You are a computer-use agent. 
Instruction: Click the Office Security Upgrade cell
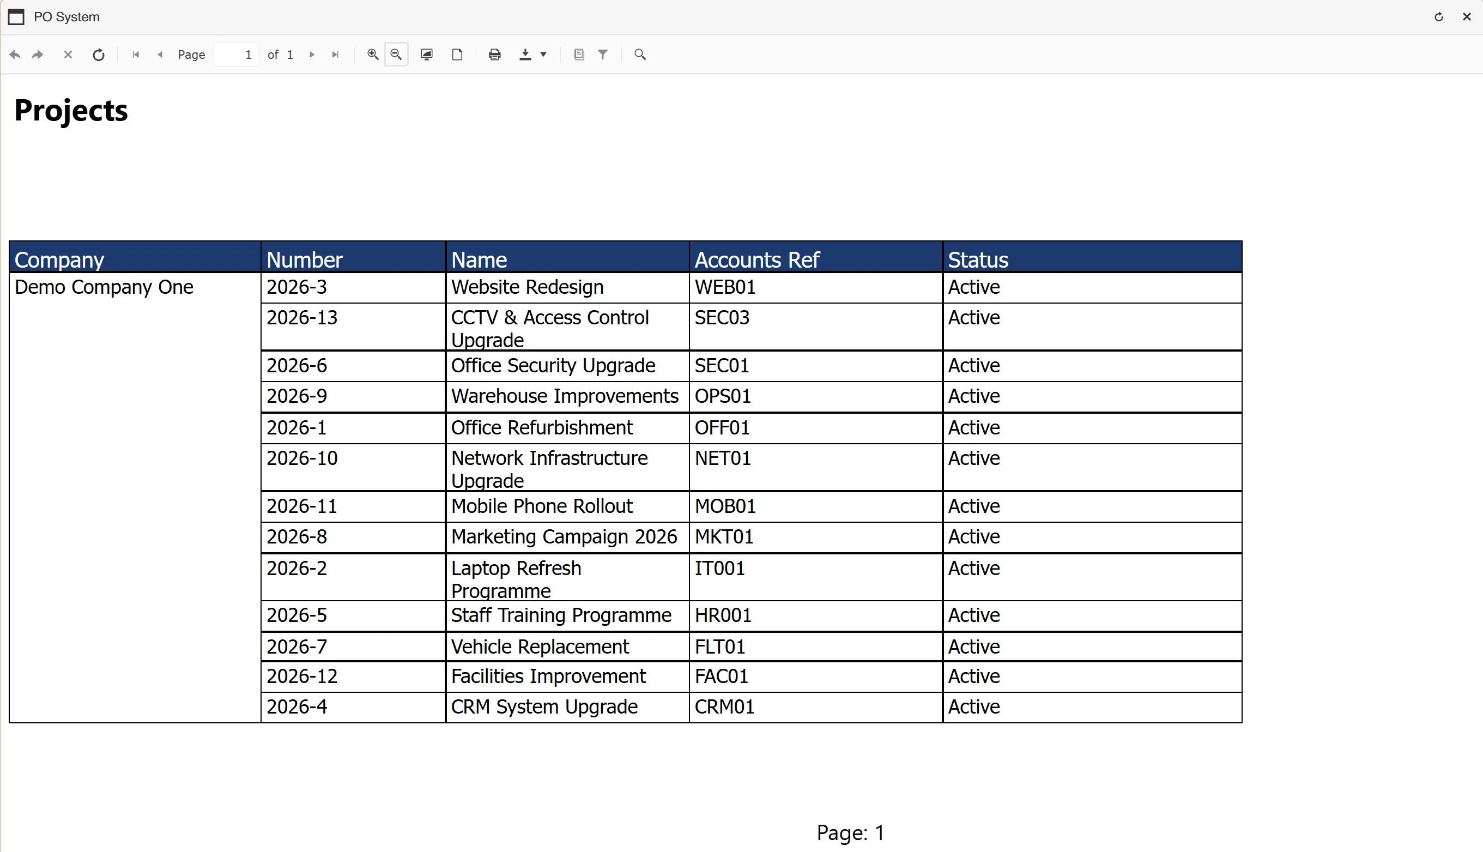click(x=567, y=366)
